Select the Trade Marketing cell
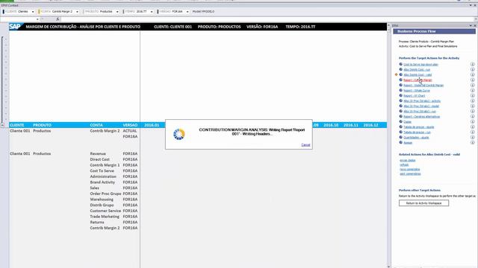This screenshot has height=268, width=478. click(105, 217)
